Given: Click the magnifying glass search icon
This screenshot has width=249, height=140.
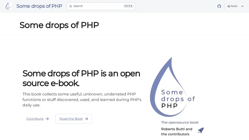Looking at the screenshot, I should pyautogui.click(x=71, y=6).
